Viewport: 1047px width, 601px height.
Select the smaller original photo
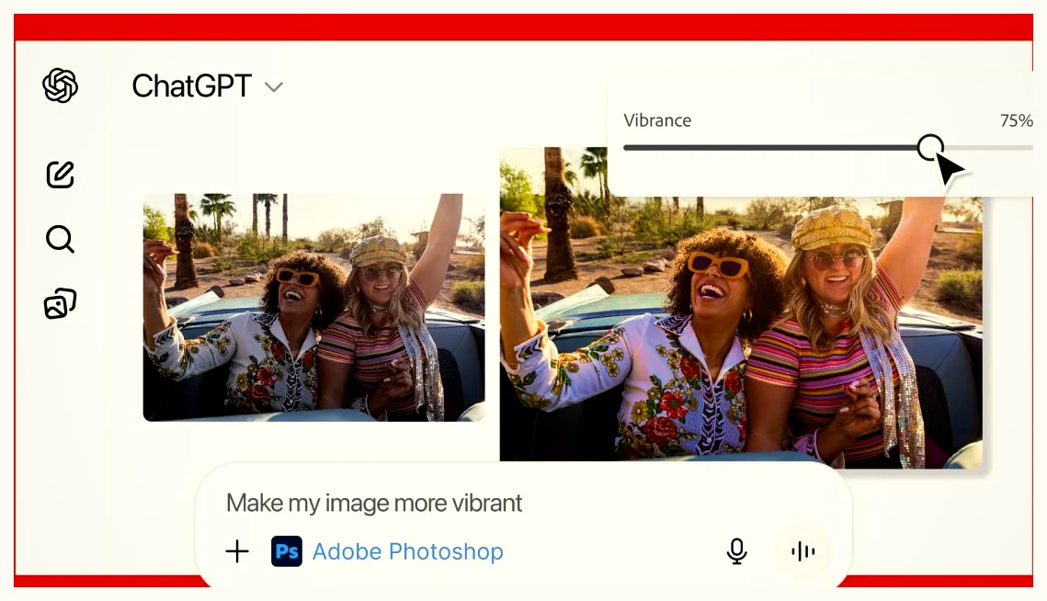(x=313, y=308)
